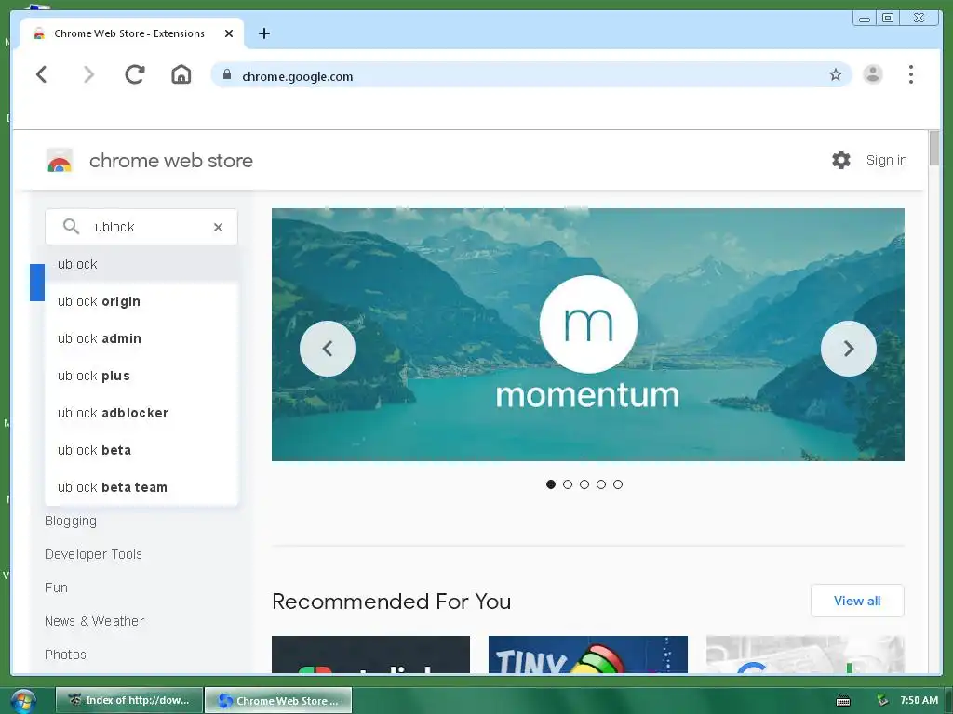Go back with the browser back arrow
Viewport: 953px width, 714px height.
tap(41, 74)
